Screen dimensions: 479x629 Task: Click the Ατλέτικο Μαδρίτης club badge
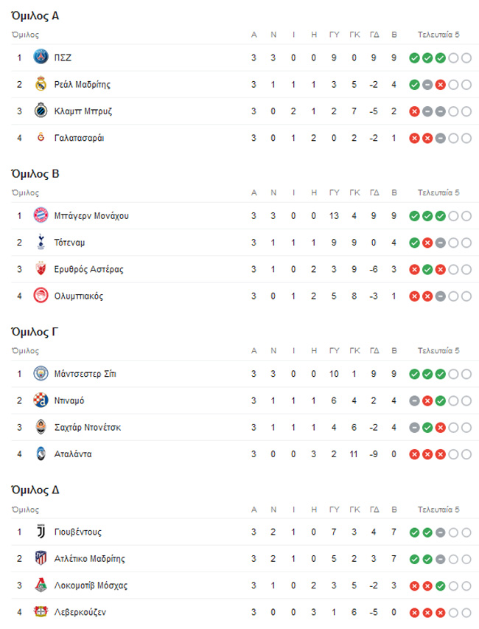click(41, 558)
